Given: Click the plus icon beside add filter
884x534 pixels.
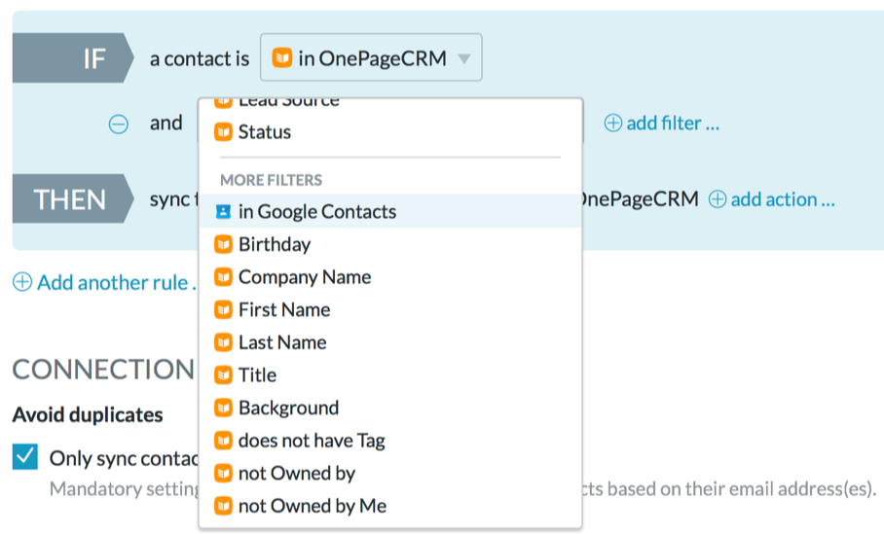Looking at the screenshot, I should [x=613, y=124].
